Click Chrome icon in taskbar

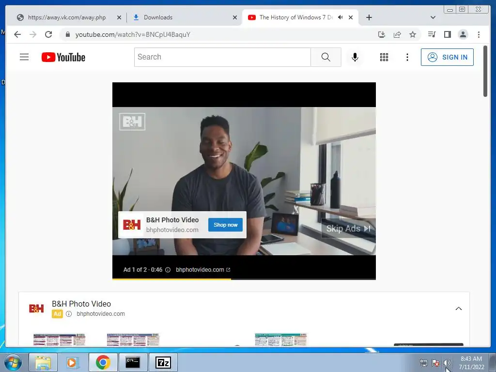103,362
